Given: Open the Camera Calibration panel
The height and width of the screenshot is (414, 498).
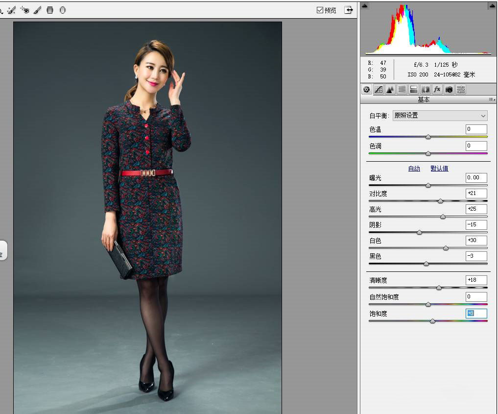Looking at the screenshot, I should pyautogui.click(x=449, y=89).
